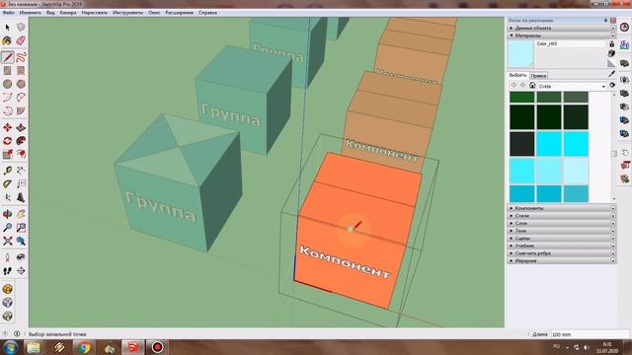
Task: Select the Make Component tool
Action: pos(21,27)
